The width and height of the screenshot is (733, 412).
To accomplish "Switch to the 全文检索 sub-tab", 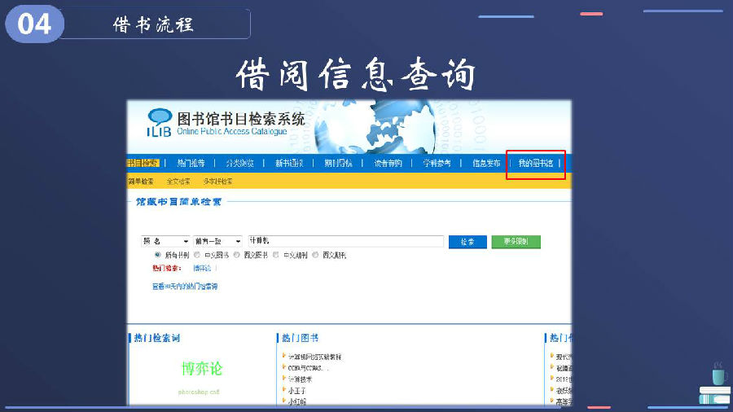I will (x=178, y=182).
